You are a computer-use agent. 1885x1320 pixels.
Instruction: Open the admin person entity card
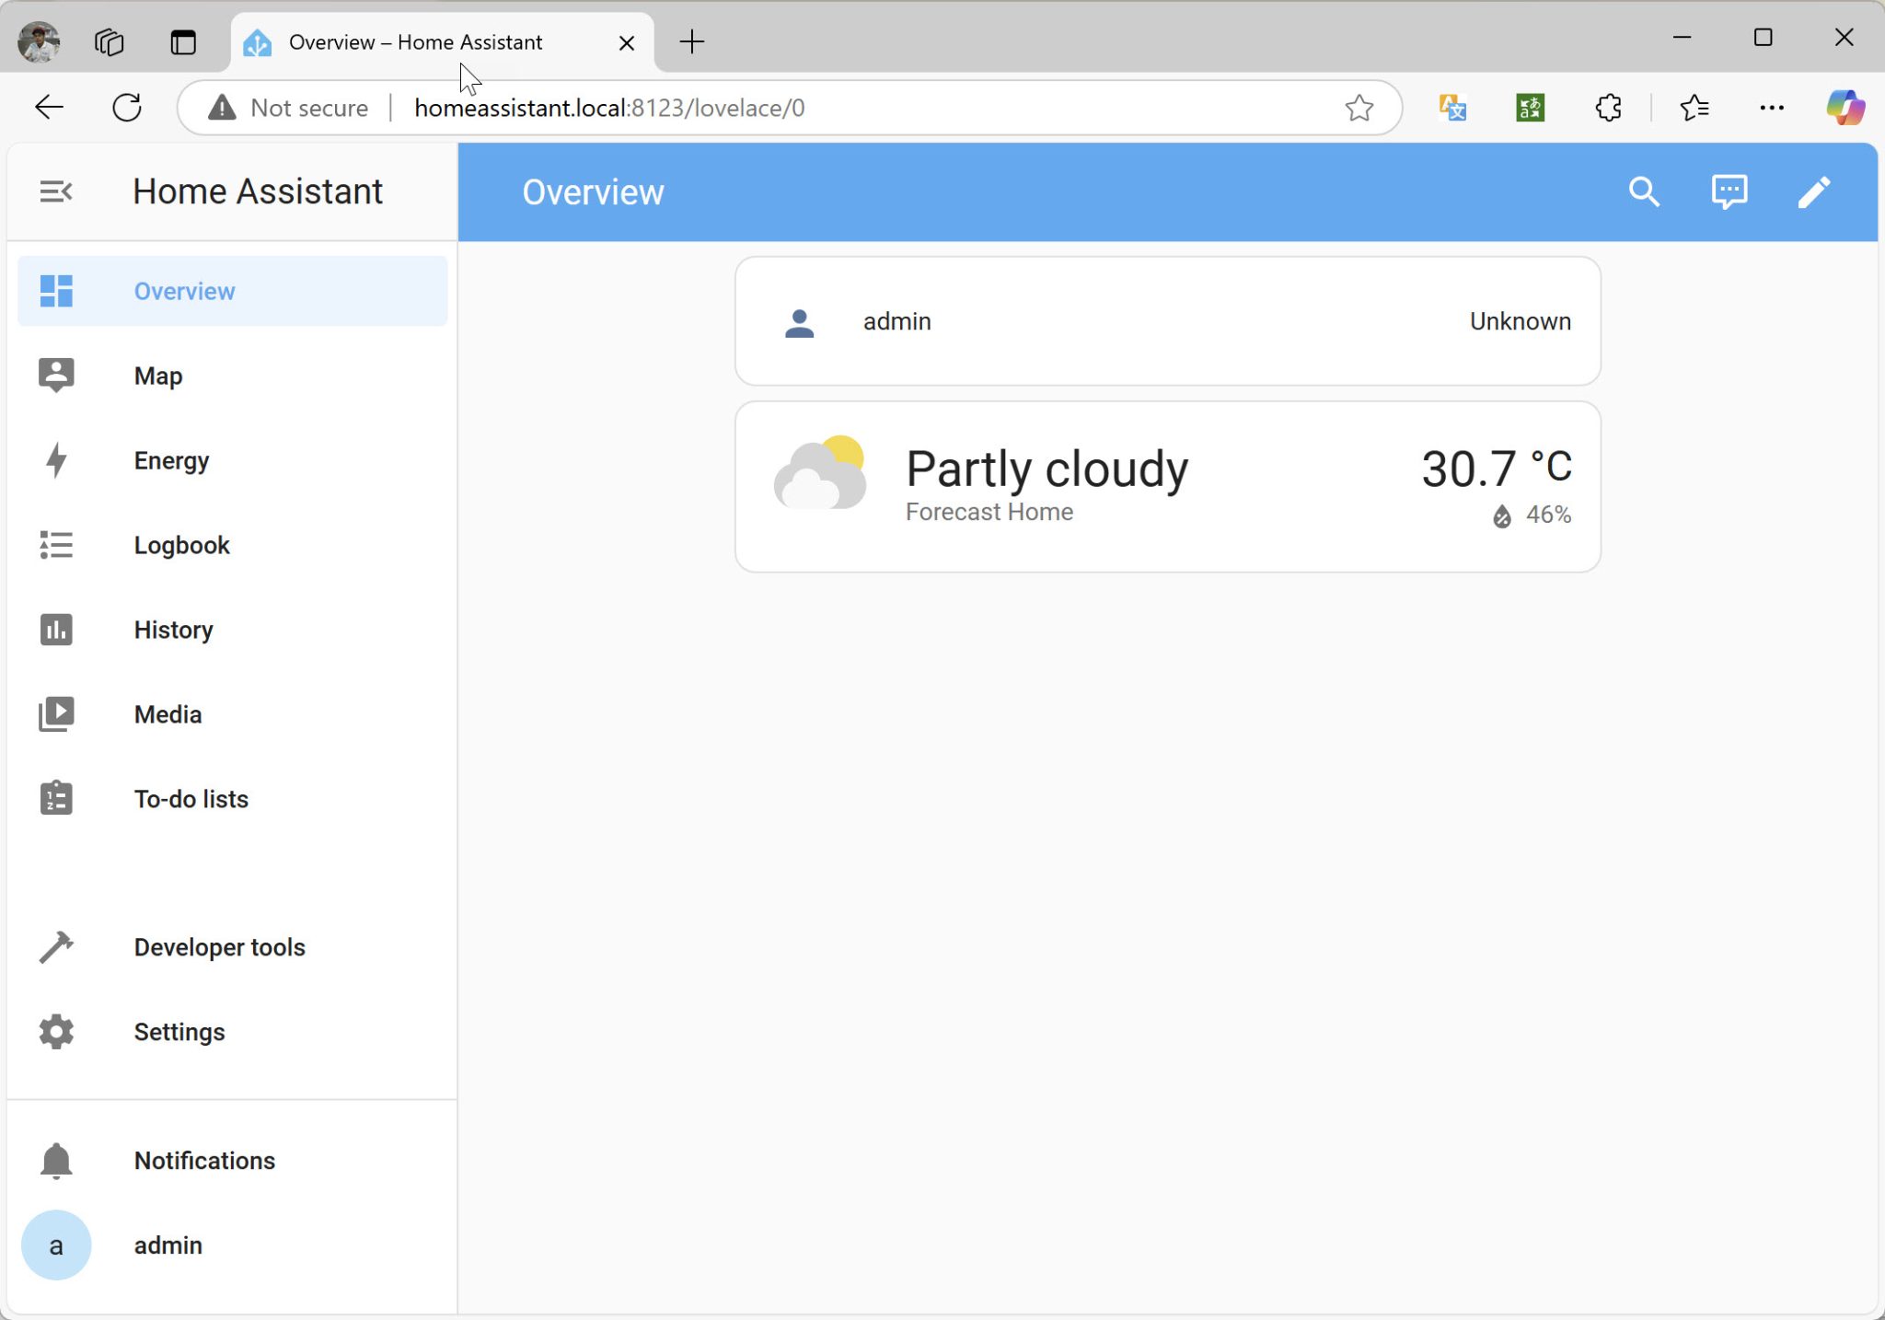coord(1167,321)
